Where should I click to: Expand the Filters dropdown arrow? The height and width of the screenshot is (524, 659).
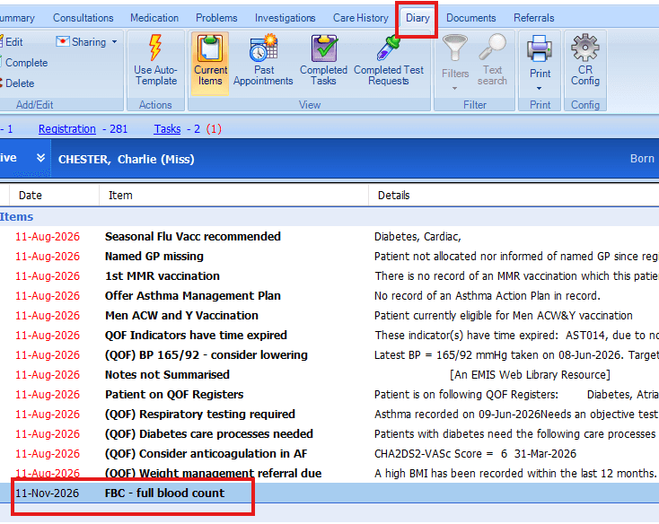[x=454, y=89]
